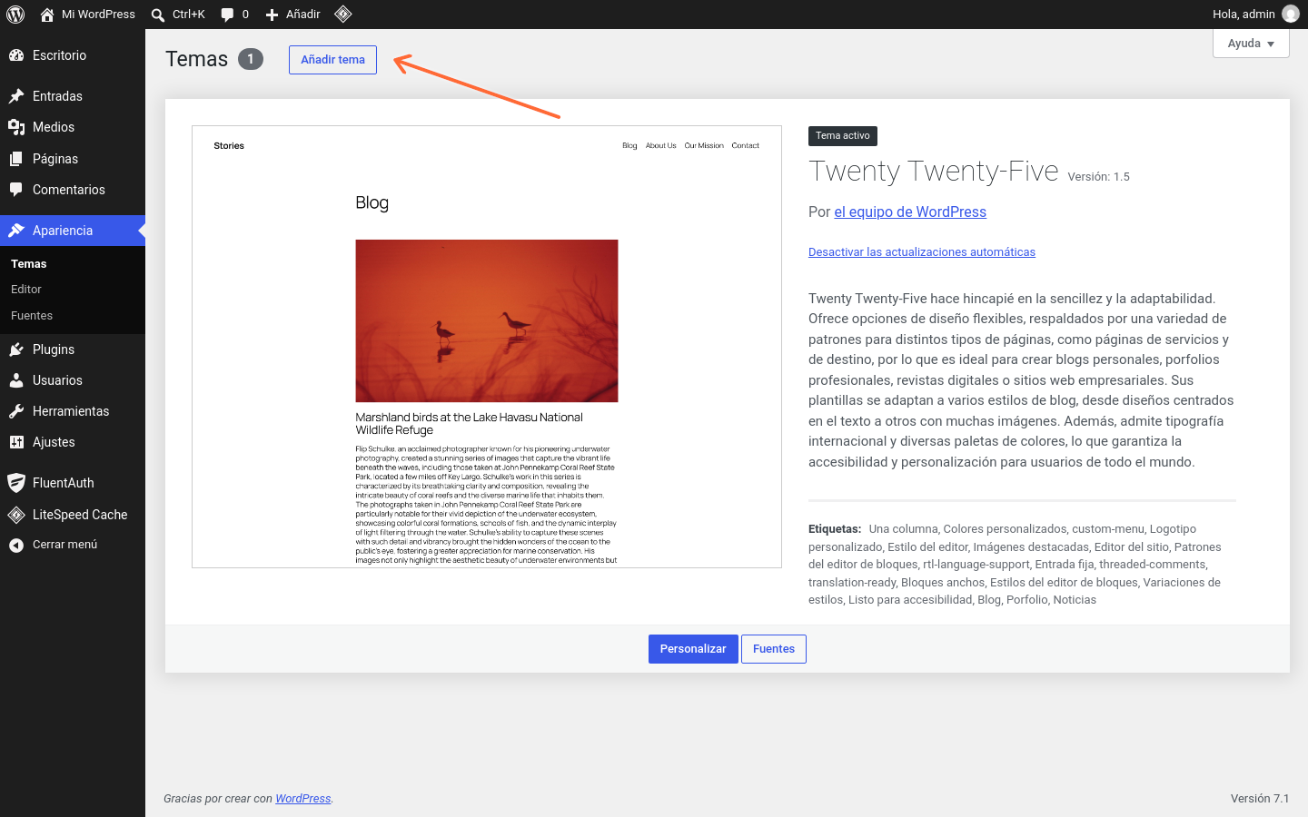Click the Twenty Twenty-Five theme title
Viewport: 1308px width, 817px height.
pyautogui.click(x=934, y=172)
